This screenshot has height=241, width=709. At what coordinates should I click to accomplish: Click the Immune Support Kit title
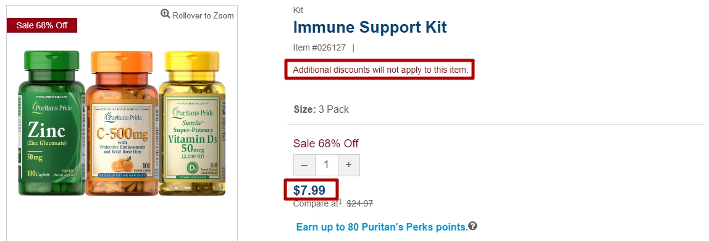(370, 27)
